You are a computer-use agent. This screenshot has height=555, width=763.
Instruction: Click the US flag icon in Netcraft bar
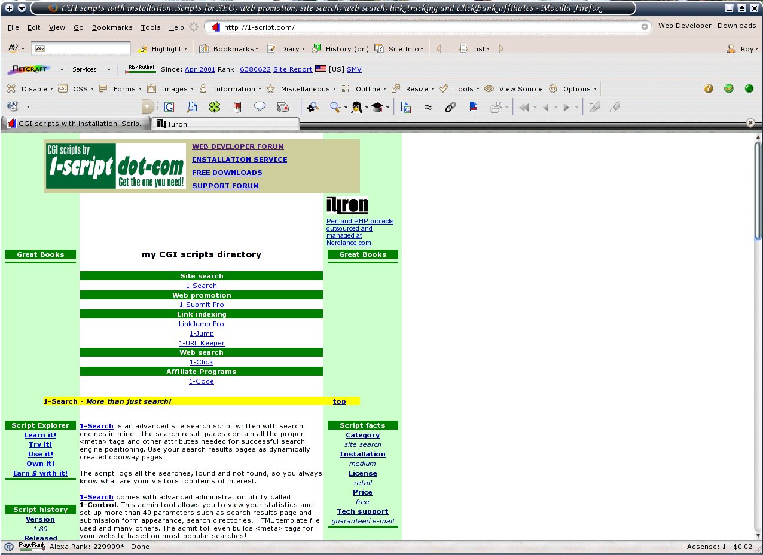(321, 69)
